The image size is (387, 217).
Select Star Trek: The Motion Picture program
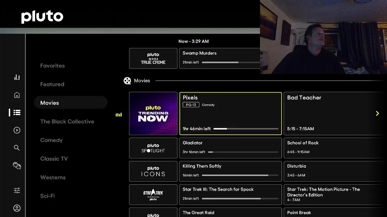tap(335, 194)
